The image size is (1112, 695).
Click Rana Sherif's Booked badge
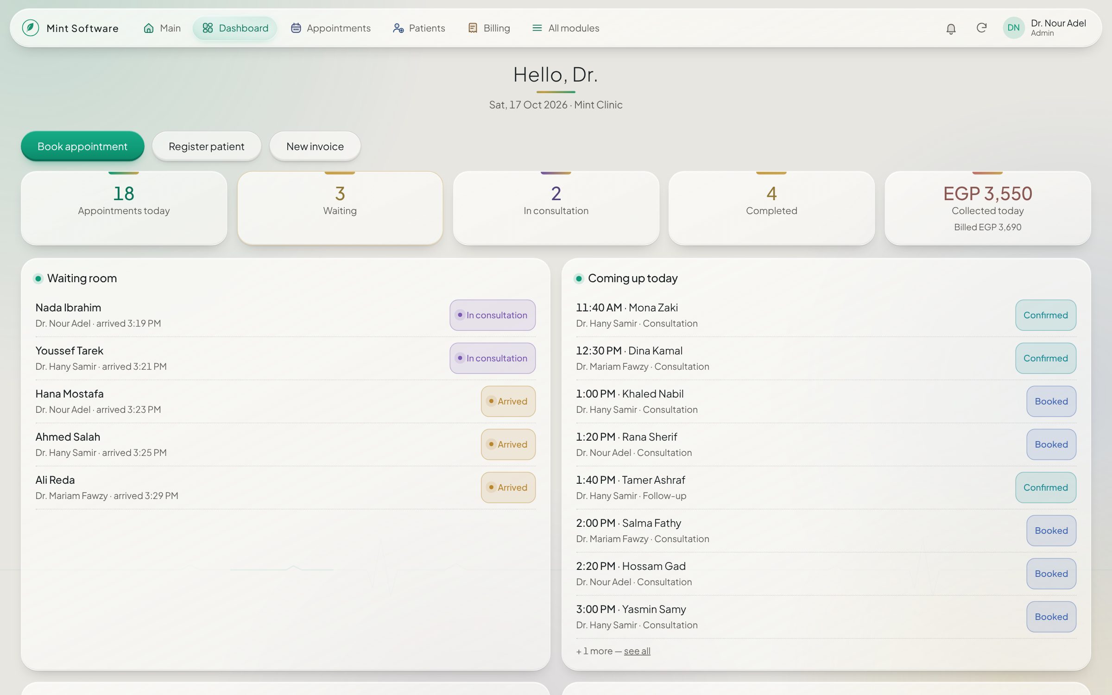[x=1051, y=444]
